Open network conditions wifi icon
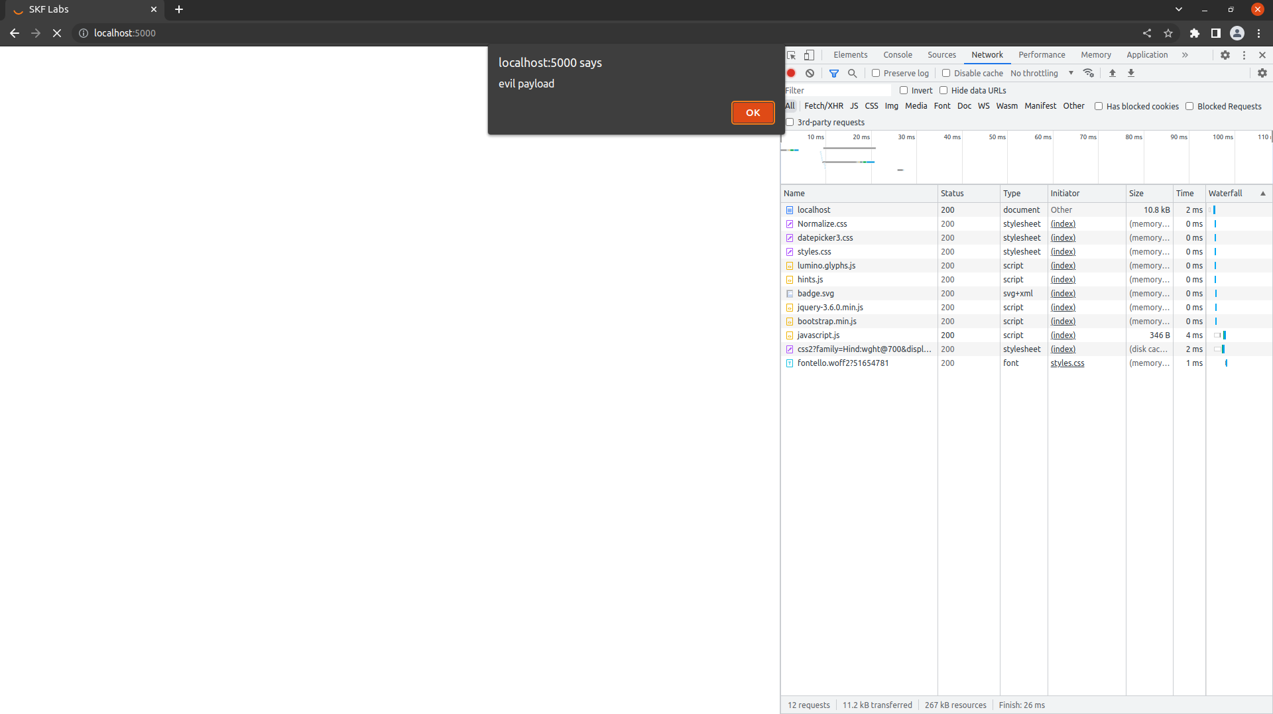This screenshot has width=1273, height=714. click(1089, 73)
